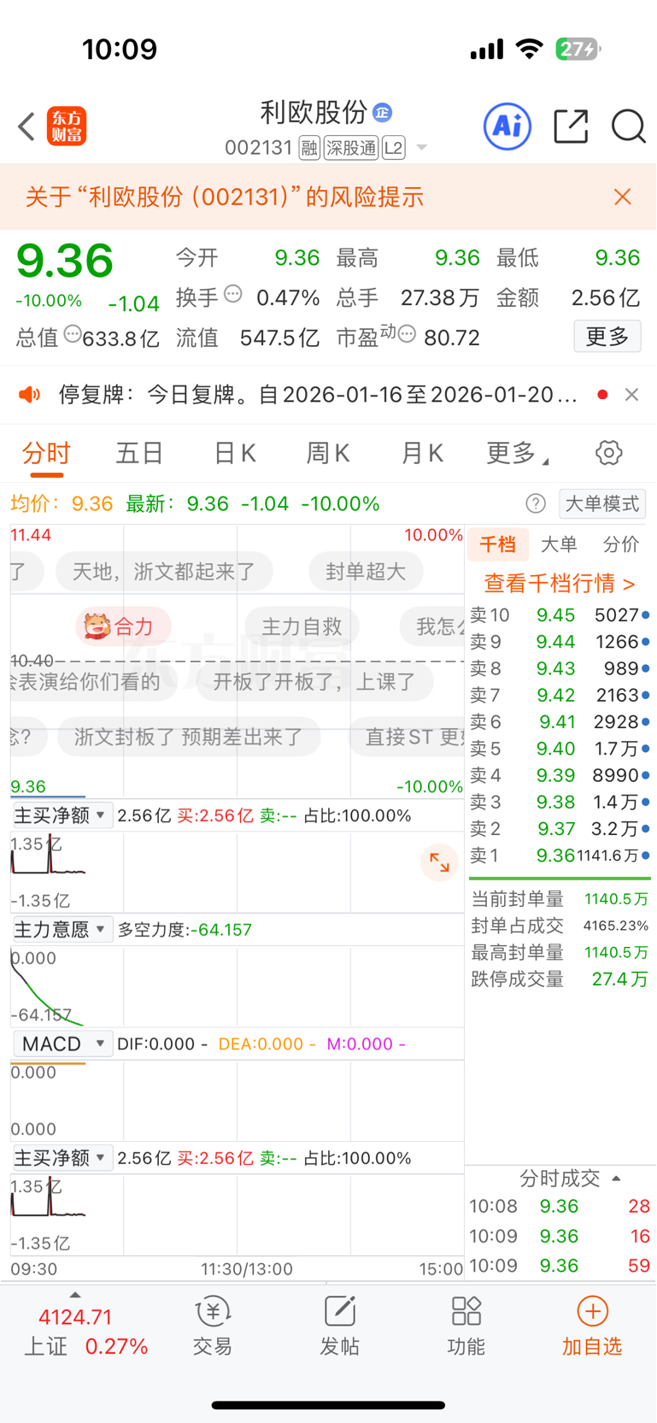Image resolution: width=657 pixels, height=1423 pixels.
Task: Tap the blue dot beside 卖3
Action: 645,802
